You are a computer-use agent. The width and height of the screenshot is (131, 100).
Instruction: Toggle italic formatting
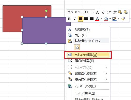75,19
